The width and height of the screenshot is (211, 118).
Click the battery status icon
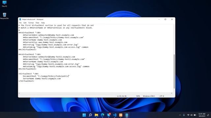(195, 115)
